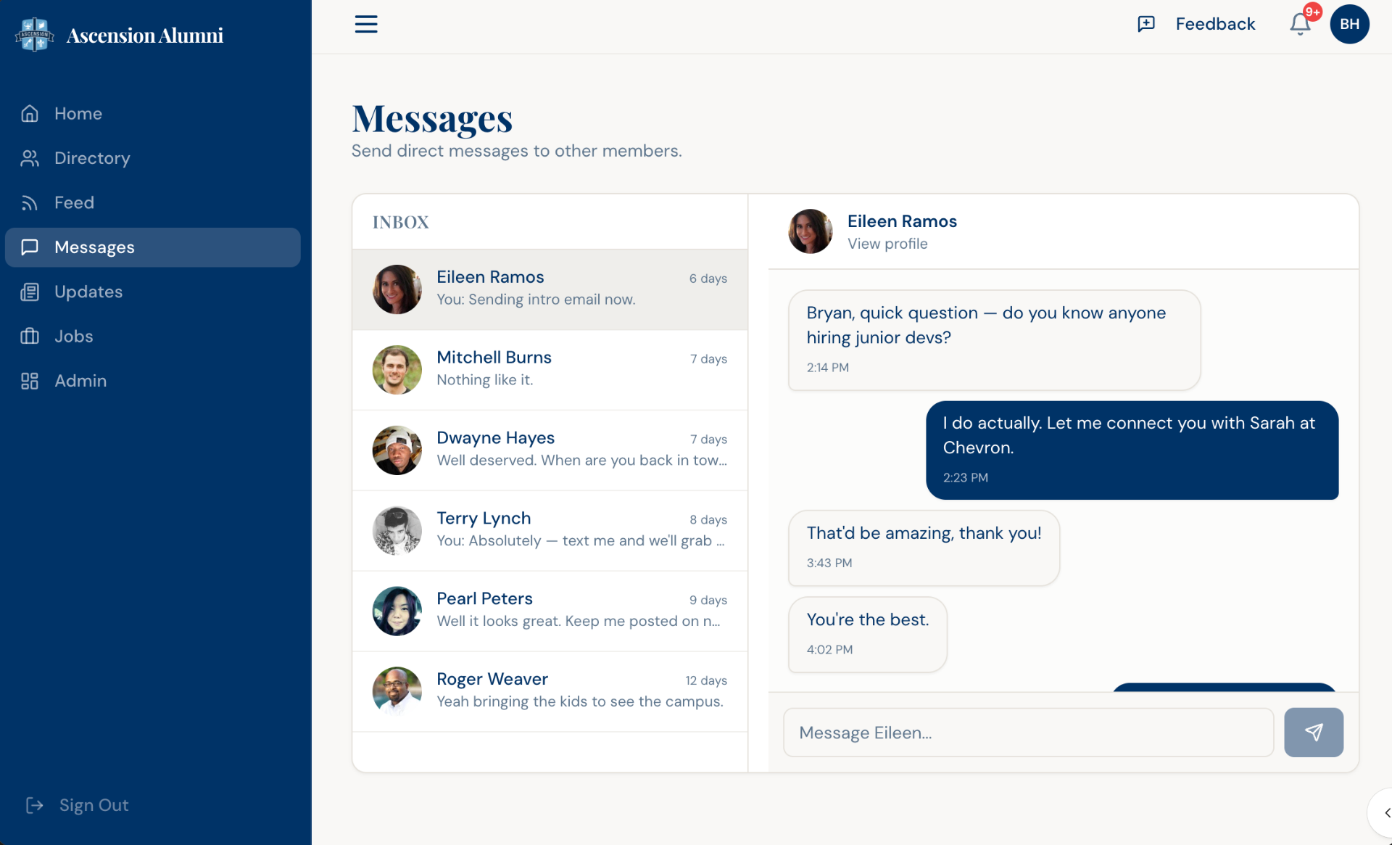Screen dimensions: 1392x845
Task: Click the Messages page heading
Action: (x=432, y=119)
